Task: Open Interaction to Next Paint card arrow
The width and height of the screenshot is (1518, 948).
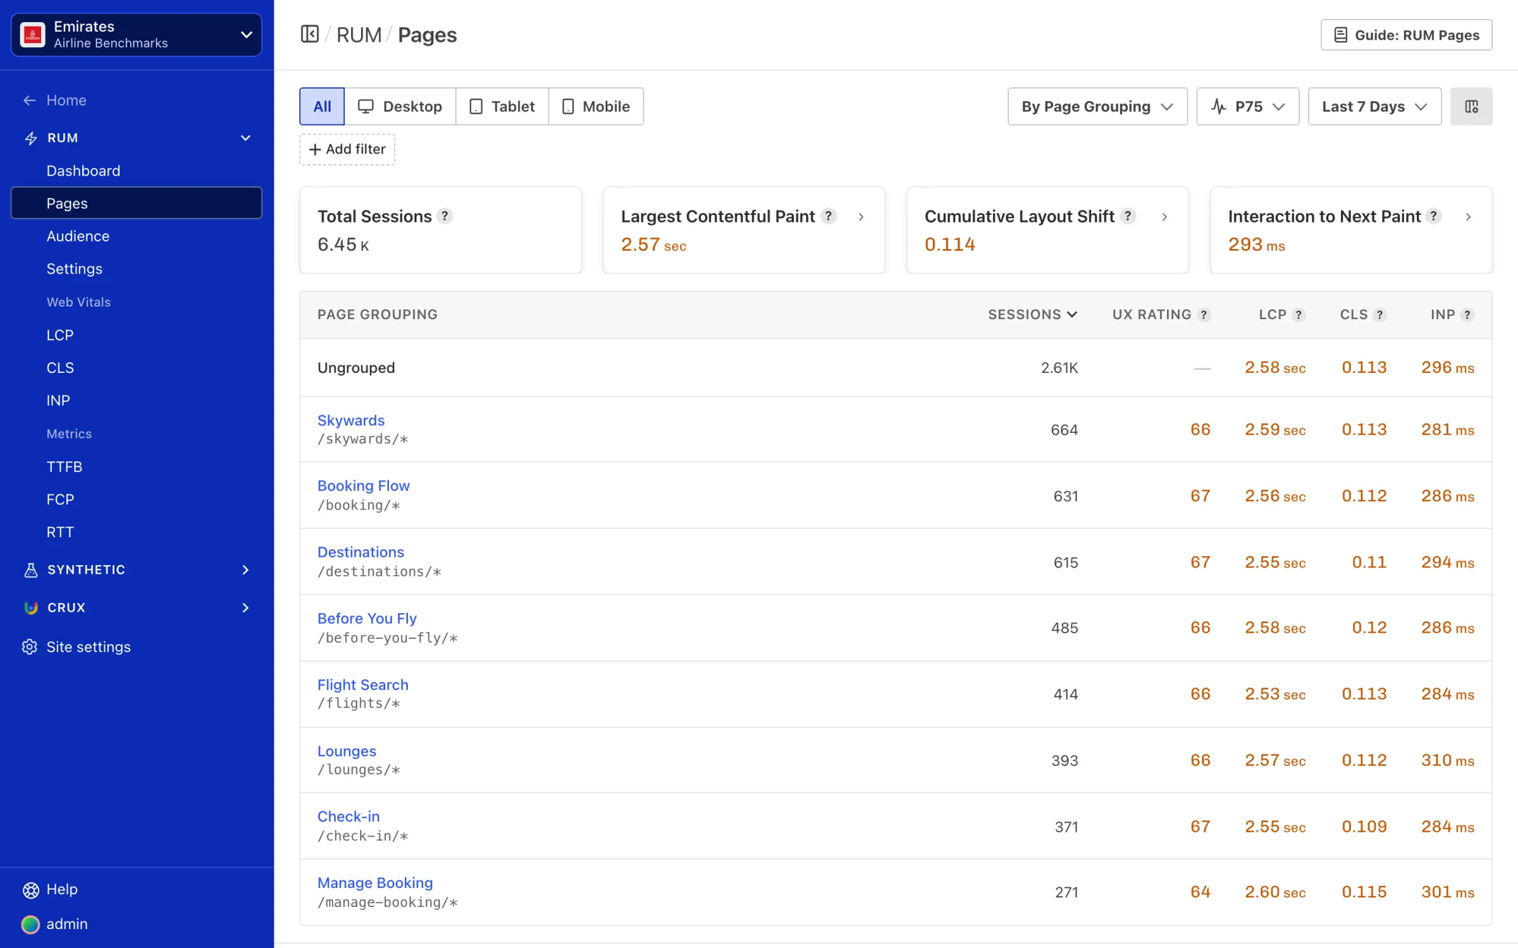Action: tap(1468, 217)
